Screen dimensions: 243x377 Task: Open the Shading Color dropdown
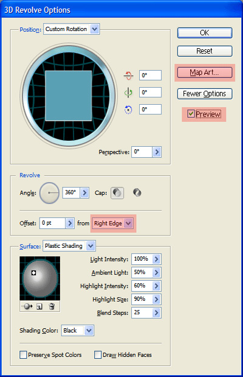89,331
